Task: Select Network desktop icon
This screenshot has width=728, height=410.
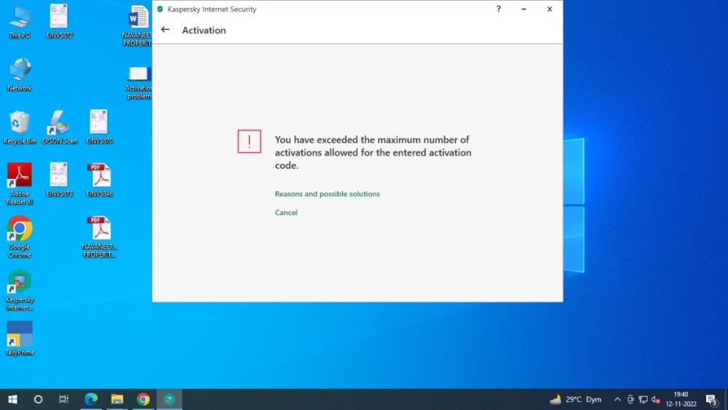Action: click(x=20, y=75)
